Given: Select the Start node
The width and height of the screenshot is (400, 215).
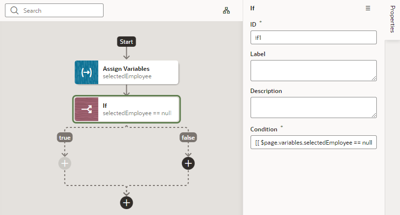Looking at the screenshot, I should coord(126,42).
